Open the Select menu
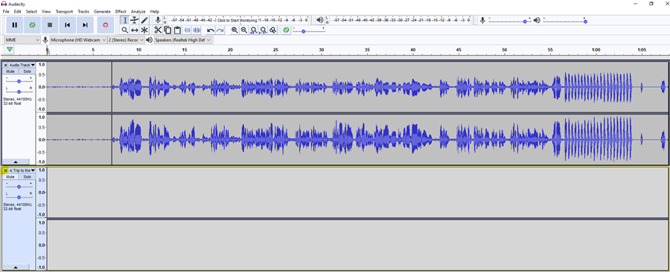This screenshot has height=272, width=670. (x=31, y=11)
